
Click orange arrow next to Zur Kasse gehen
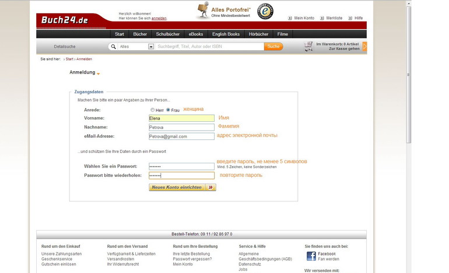click(x=364, y=47)
